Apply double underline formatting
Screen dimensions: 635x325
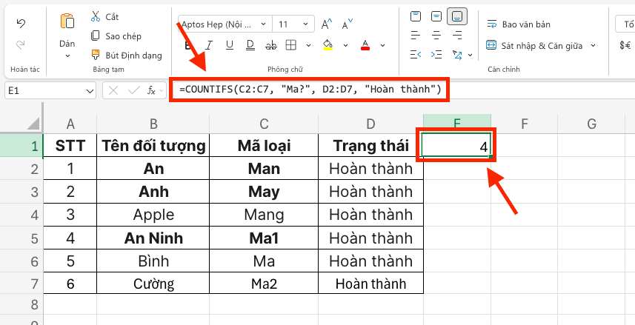coord(250,45)
